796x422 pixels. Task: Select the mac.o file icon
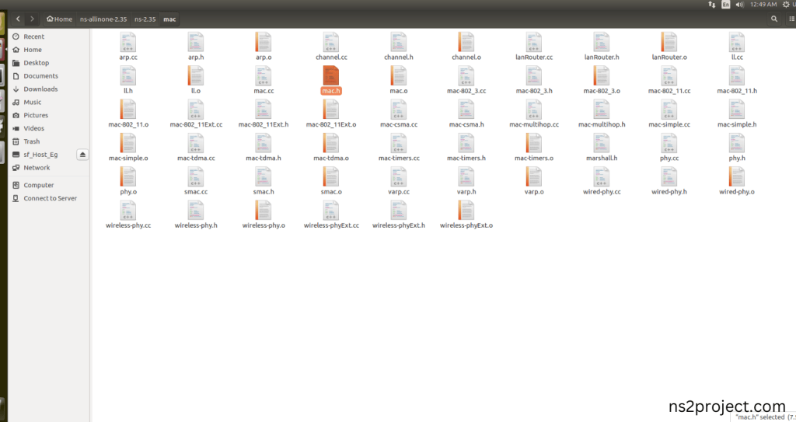pyautogui.click(x=399, y=75)
